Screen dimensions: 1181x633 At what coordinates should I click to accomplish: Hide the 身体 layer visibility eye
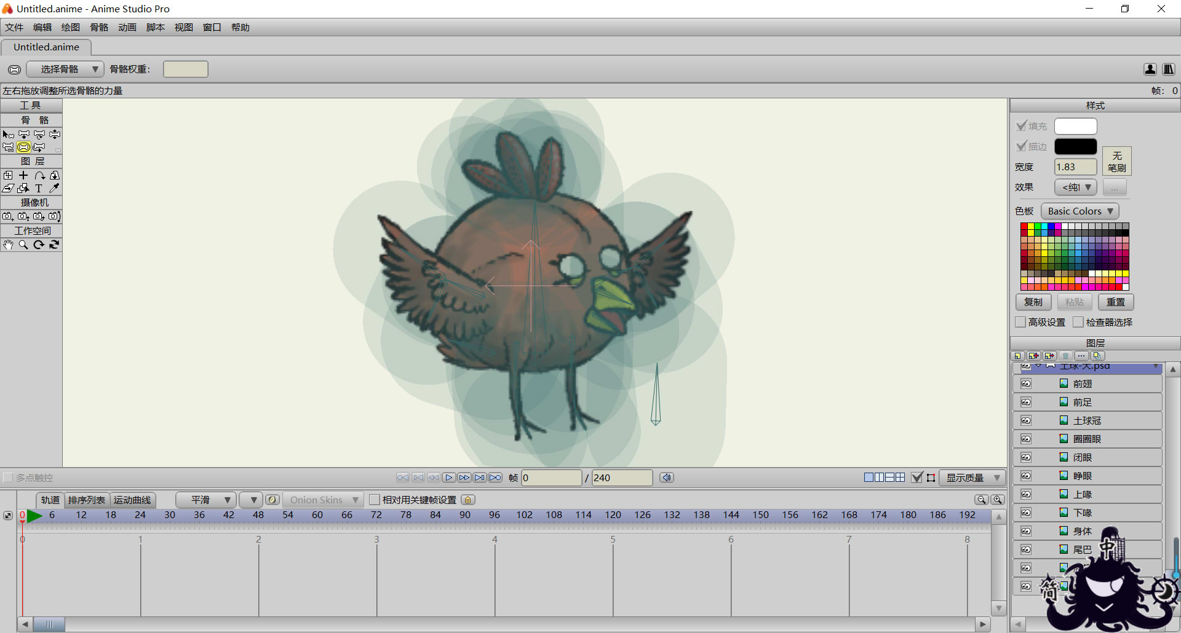click(1026, 531)
